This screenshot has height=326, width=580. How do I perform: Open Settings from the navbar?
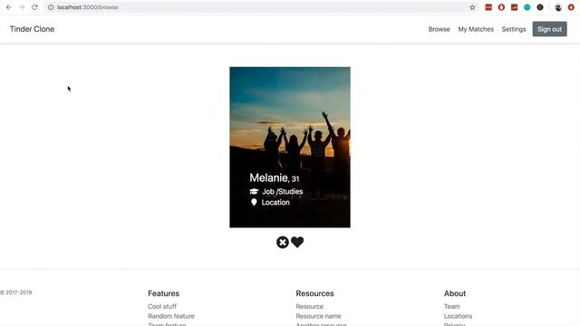click(x=514, y=29)
